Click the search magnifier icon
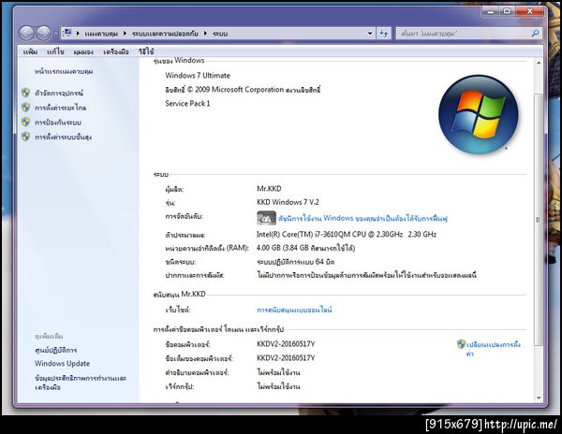This screenshot has height=434, width=562. point(535,34)
